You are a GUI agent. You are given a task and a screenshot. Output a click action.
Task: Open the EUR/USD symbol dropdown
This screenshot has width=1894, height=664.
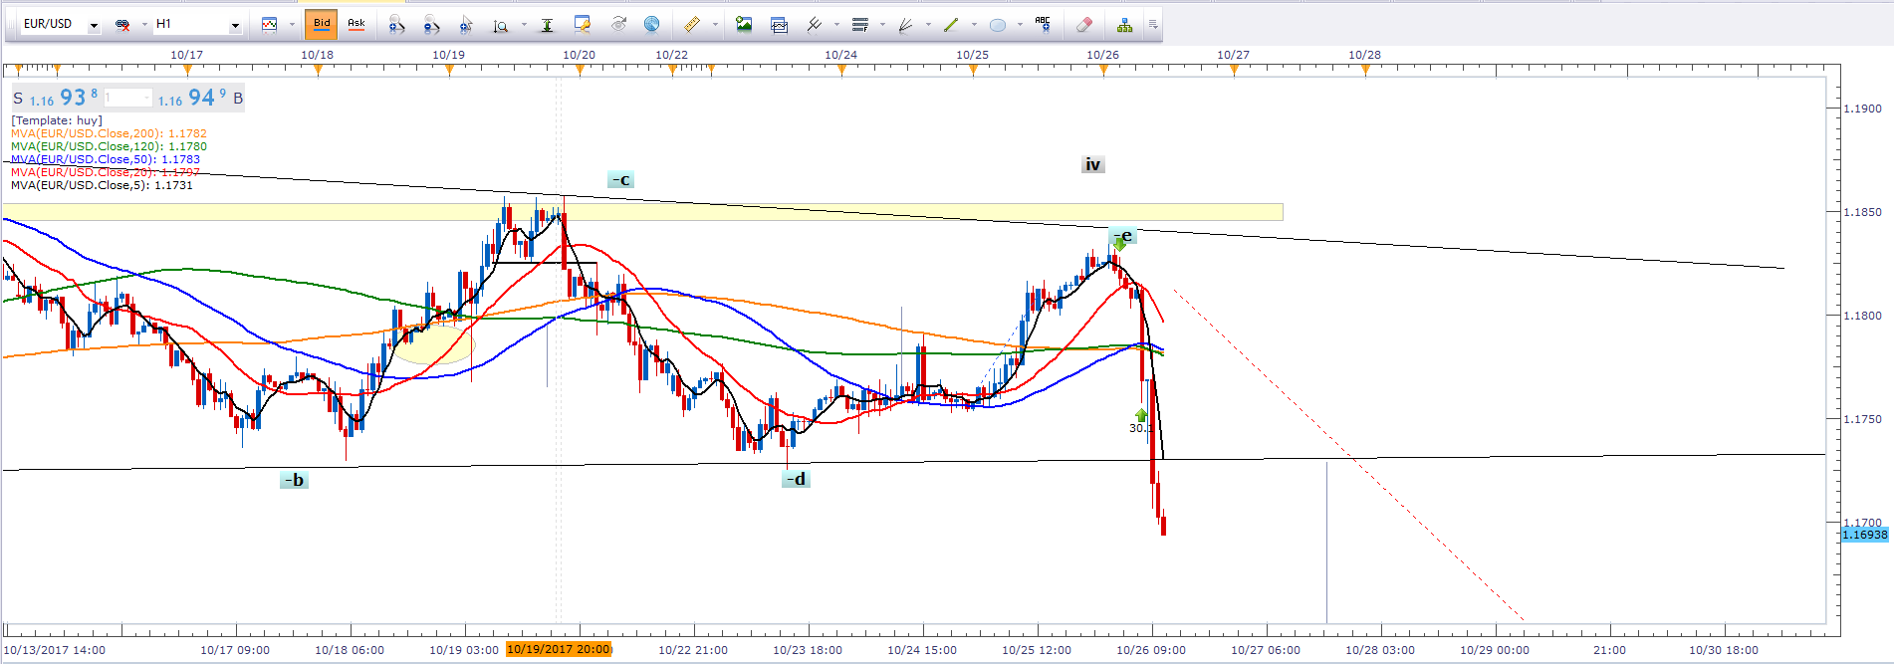pyautogui.click(x=94, y=25)
